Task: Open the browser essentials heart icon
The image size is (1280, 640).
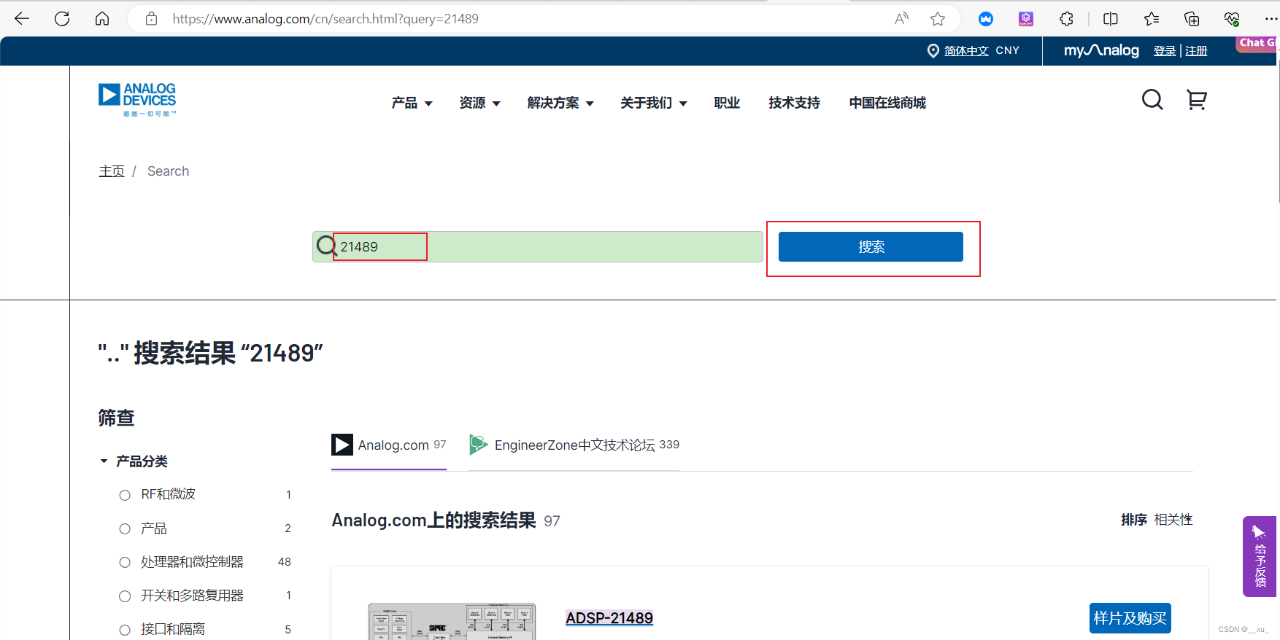Action: [1232, 19]
